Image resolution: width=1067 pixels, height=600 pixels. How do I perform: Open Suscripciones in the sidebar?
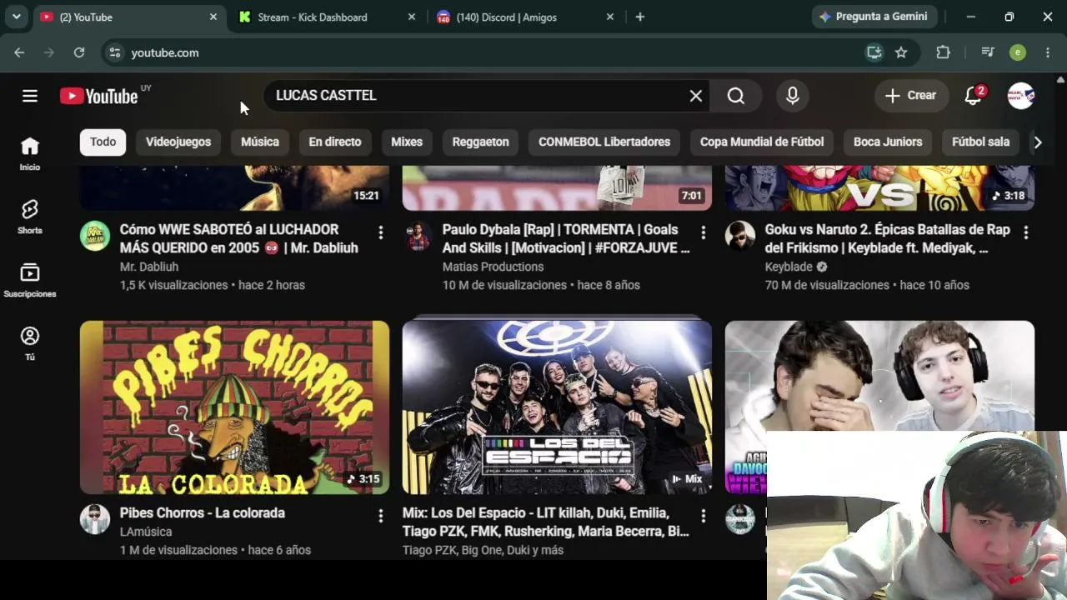click(30, 280)
